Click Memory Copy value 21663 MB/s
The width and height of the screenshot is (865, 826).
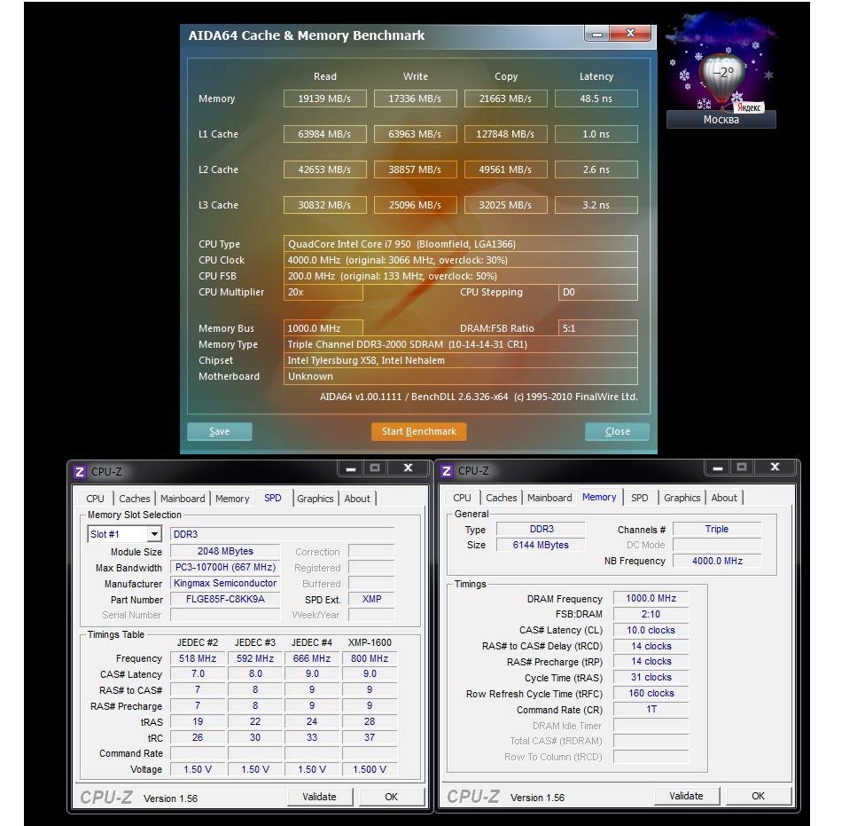[x=506, y=98]
